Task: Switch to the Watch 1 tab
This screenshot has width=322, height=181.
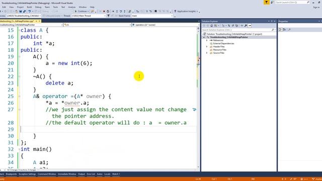Action: click(x=116, y=174)
